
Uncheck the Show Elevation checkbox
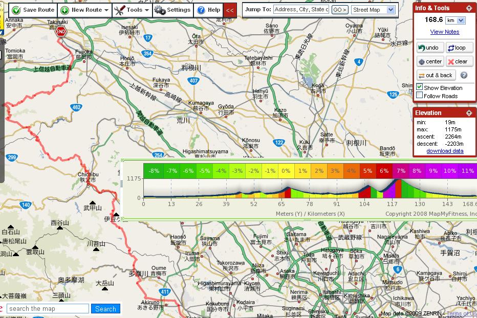(420, 87)
